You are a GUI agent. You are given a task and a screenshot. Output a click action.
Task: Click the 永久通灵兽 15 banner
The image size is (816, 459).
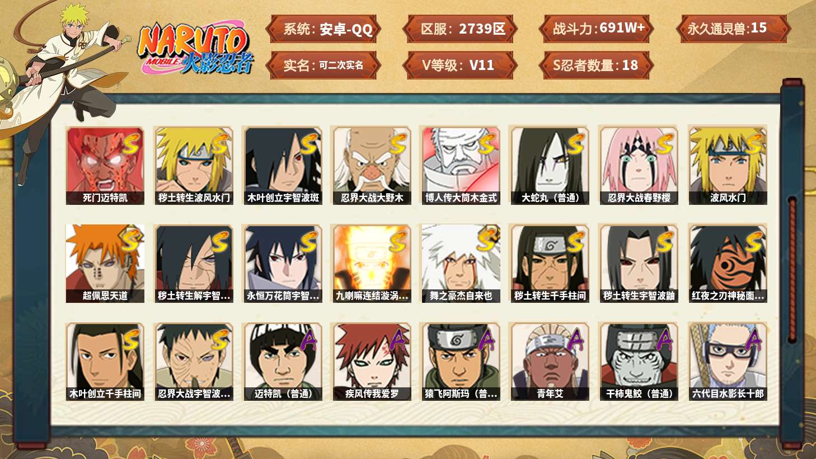click(x=733, y=29)
